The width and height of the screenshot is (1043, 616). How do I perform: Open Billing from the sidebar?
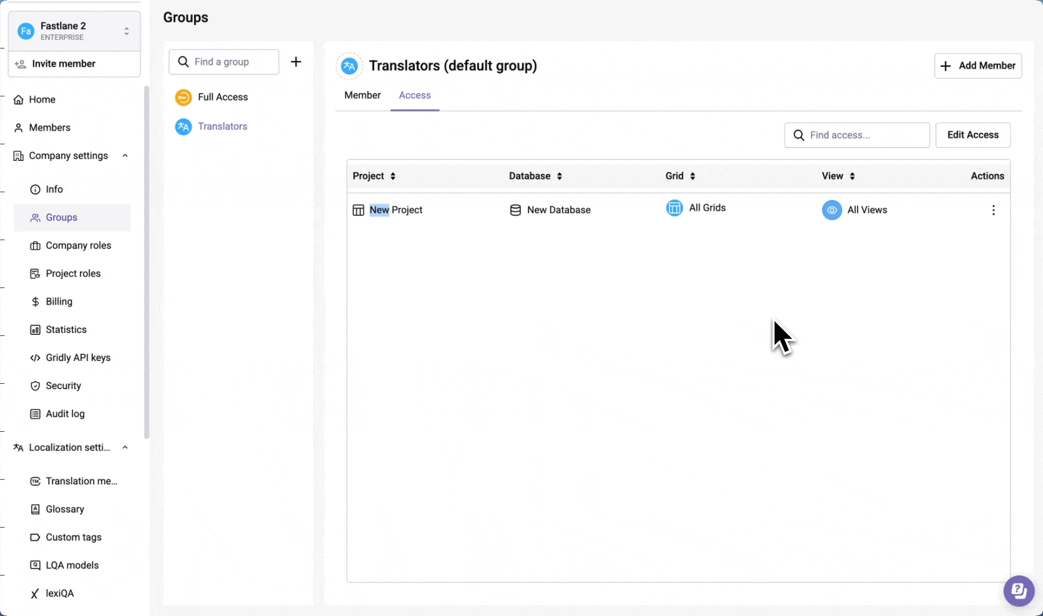(x=59, y=301)
